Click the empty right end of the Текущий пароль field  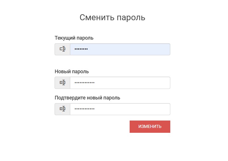pos(159,49)
